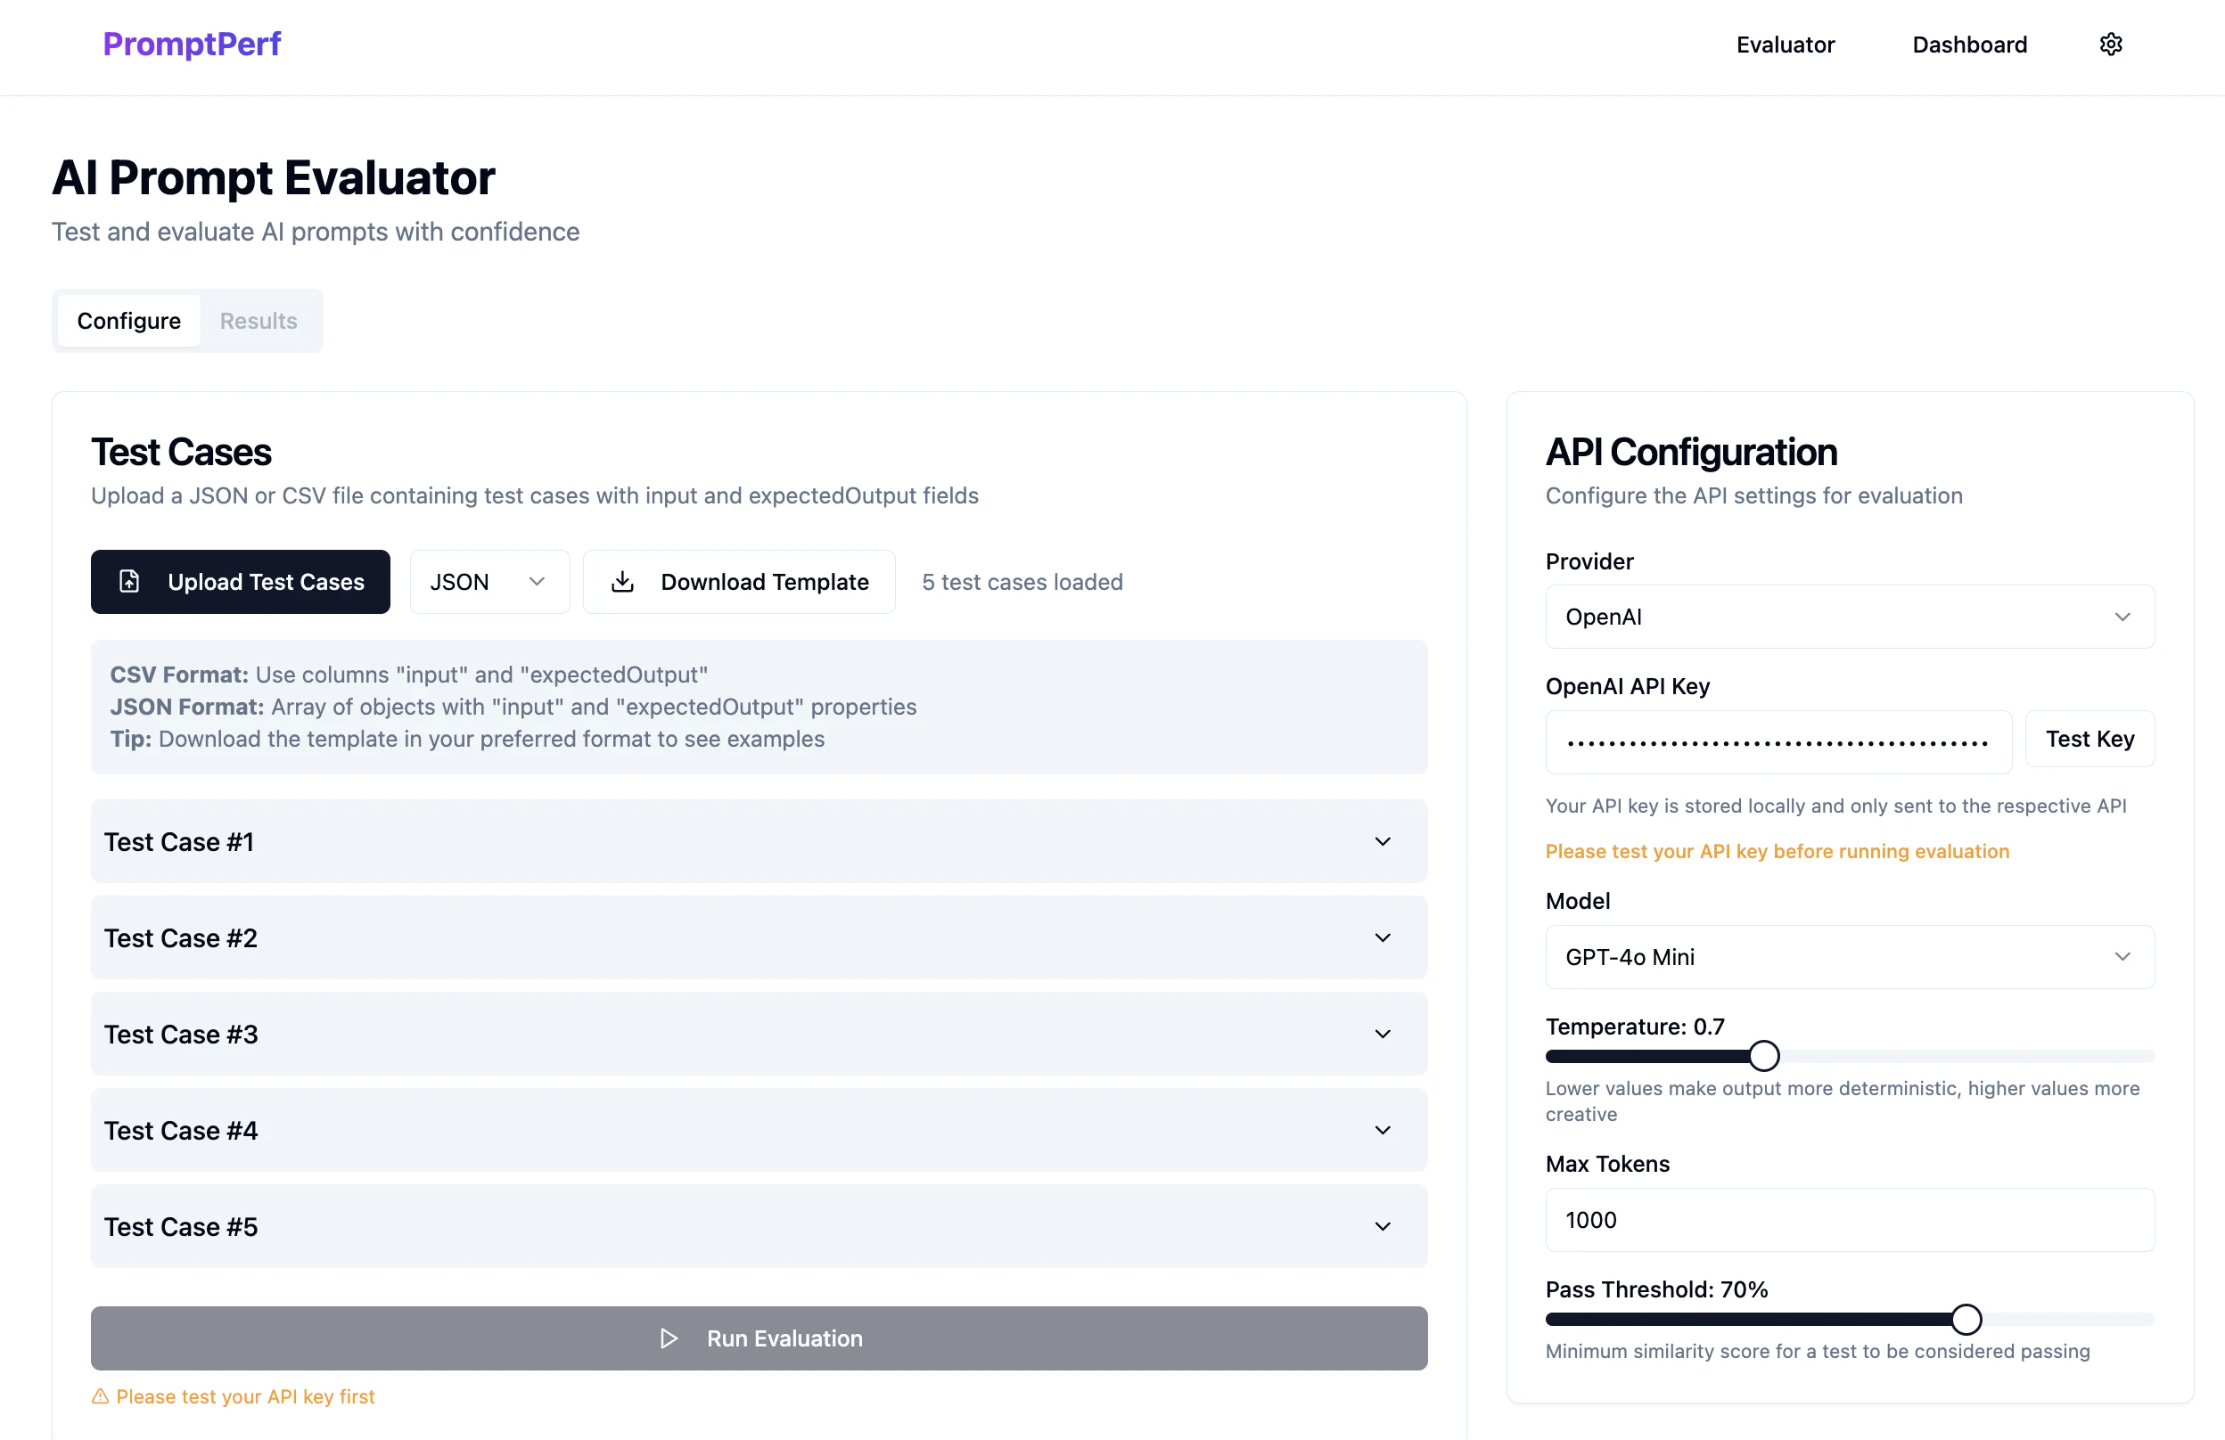Click the play icon on Run Evaluation
This screenshot has width=2225, height=1440.
click(669, 1338)
